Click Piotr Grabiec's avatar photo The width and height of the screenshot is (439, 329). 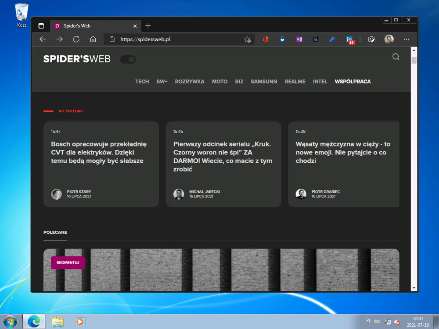[x=301, y=194]
